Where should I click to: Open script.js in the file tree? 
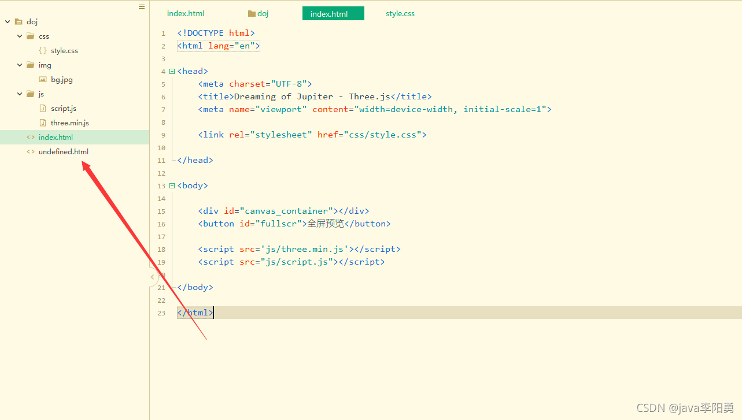(x=64, y=109)
